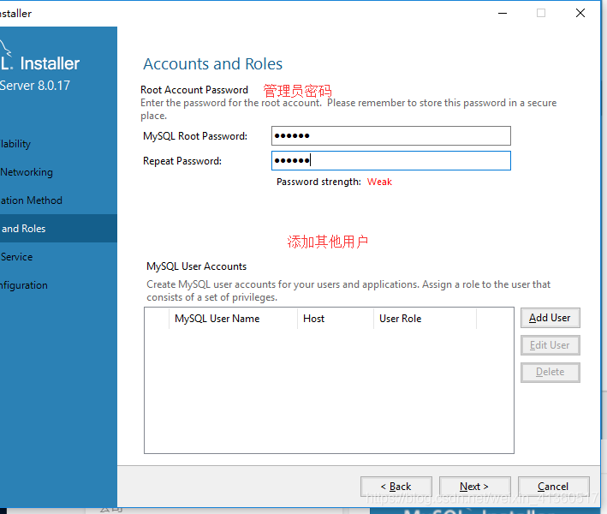Viewport: 607px width, 514px height.
Task: Select the High Availability sidebar step
Action: coord(58,144)
